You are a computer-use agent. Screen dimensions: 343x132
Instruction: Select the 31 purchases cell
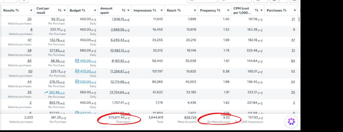293,50
